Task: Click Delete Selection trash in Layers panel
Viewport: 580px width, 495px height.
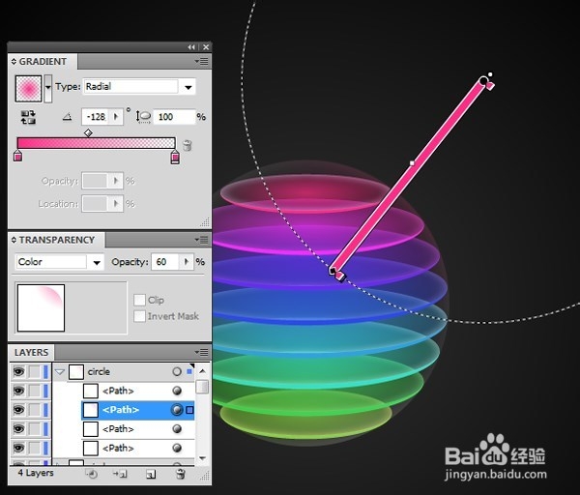Action: pos(180,474)
